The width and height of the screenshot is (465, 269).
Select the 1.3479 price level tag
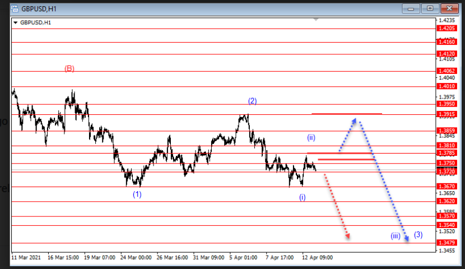click(447, 243)
